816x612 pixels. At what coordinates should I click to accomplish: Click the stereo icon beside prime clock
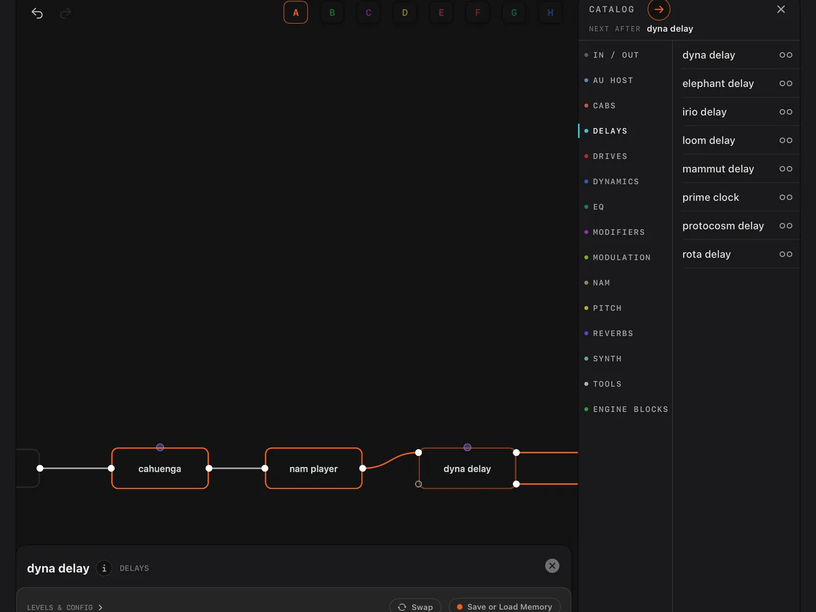click(786, 198)
